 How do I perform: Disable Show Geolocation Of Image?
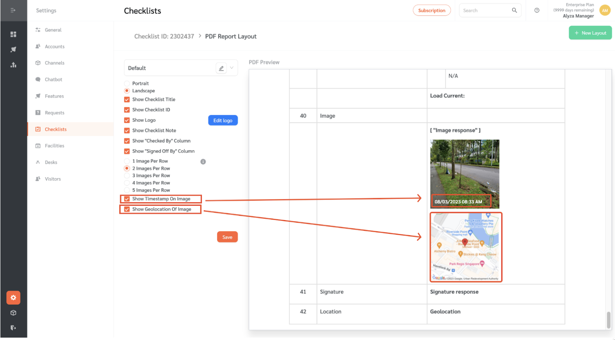(x=127, y=209)
